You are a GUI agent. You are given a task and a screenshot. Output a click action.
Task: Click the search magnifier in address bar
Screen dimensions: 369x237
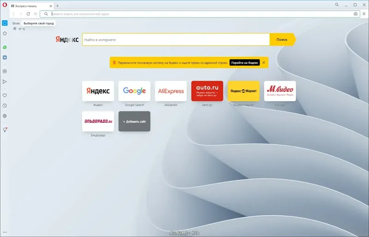tap(46, 14)
